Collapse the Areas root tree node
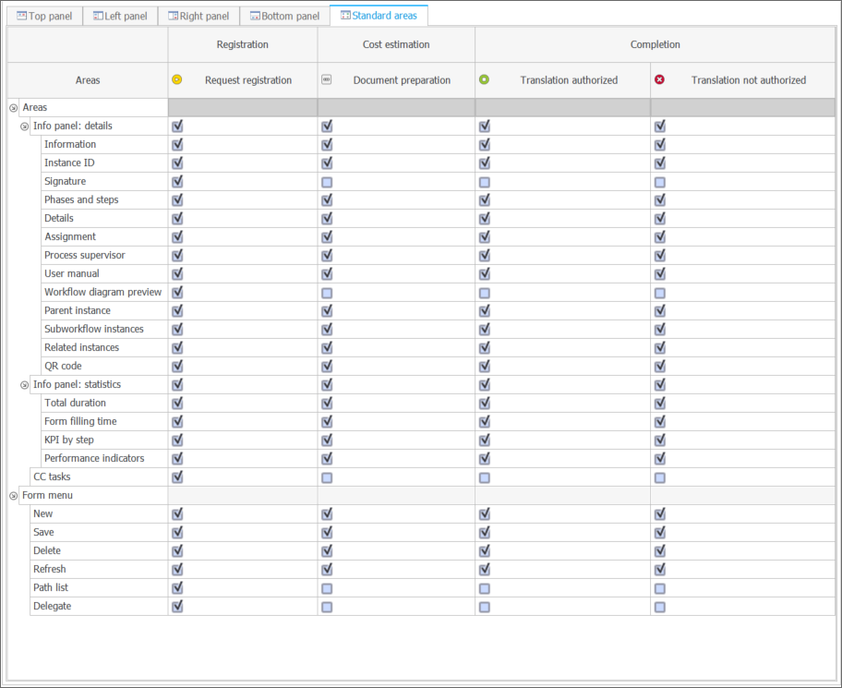This screenshot has width=842, height=688. (14, 108)
